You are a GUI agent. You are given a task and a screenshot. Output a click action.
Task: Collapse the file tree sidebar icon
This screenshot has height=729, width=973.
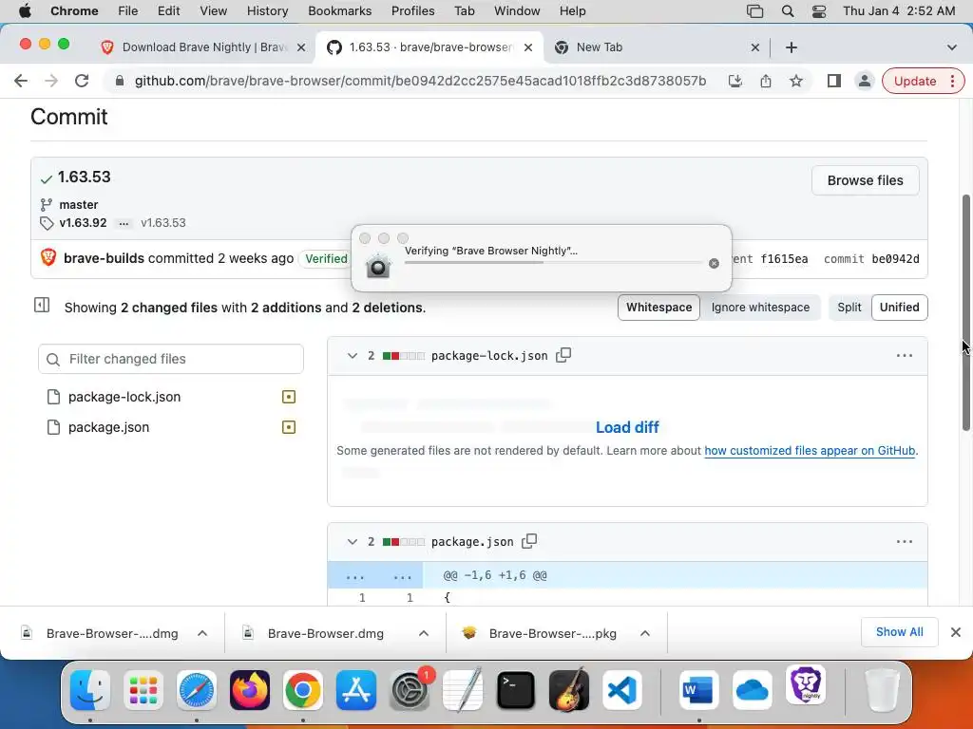click(42, 305)
